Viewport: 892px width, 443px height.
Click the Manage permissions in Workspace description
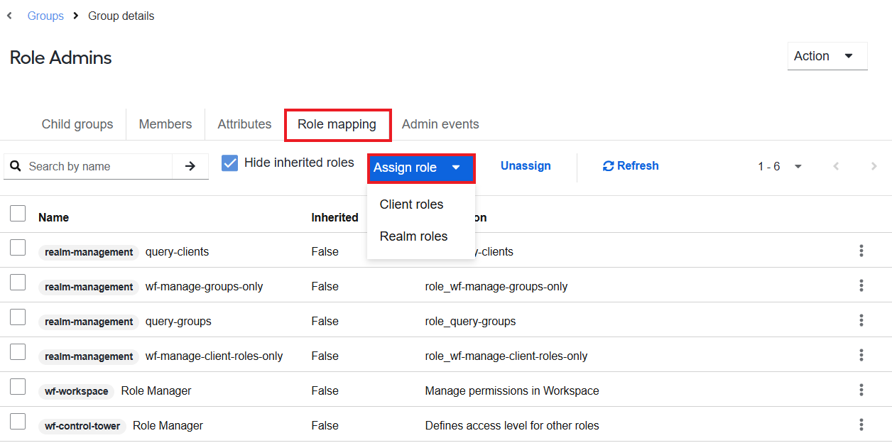tap(512, 391)
